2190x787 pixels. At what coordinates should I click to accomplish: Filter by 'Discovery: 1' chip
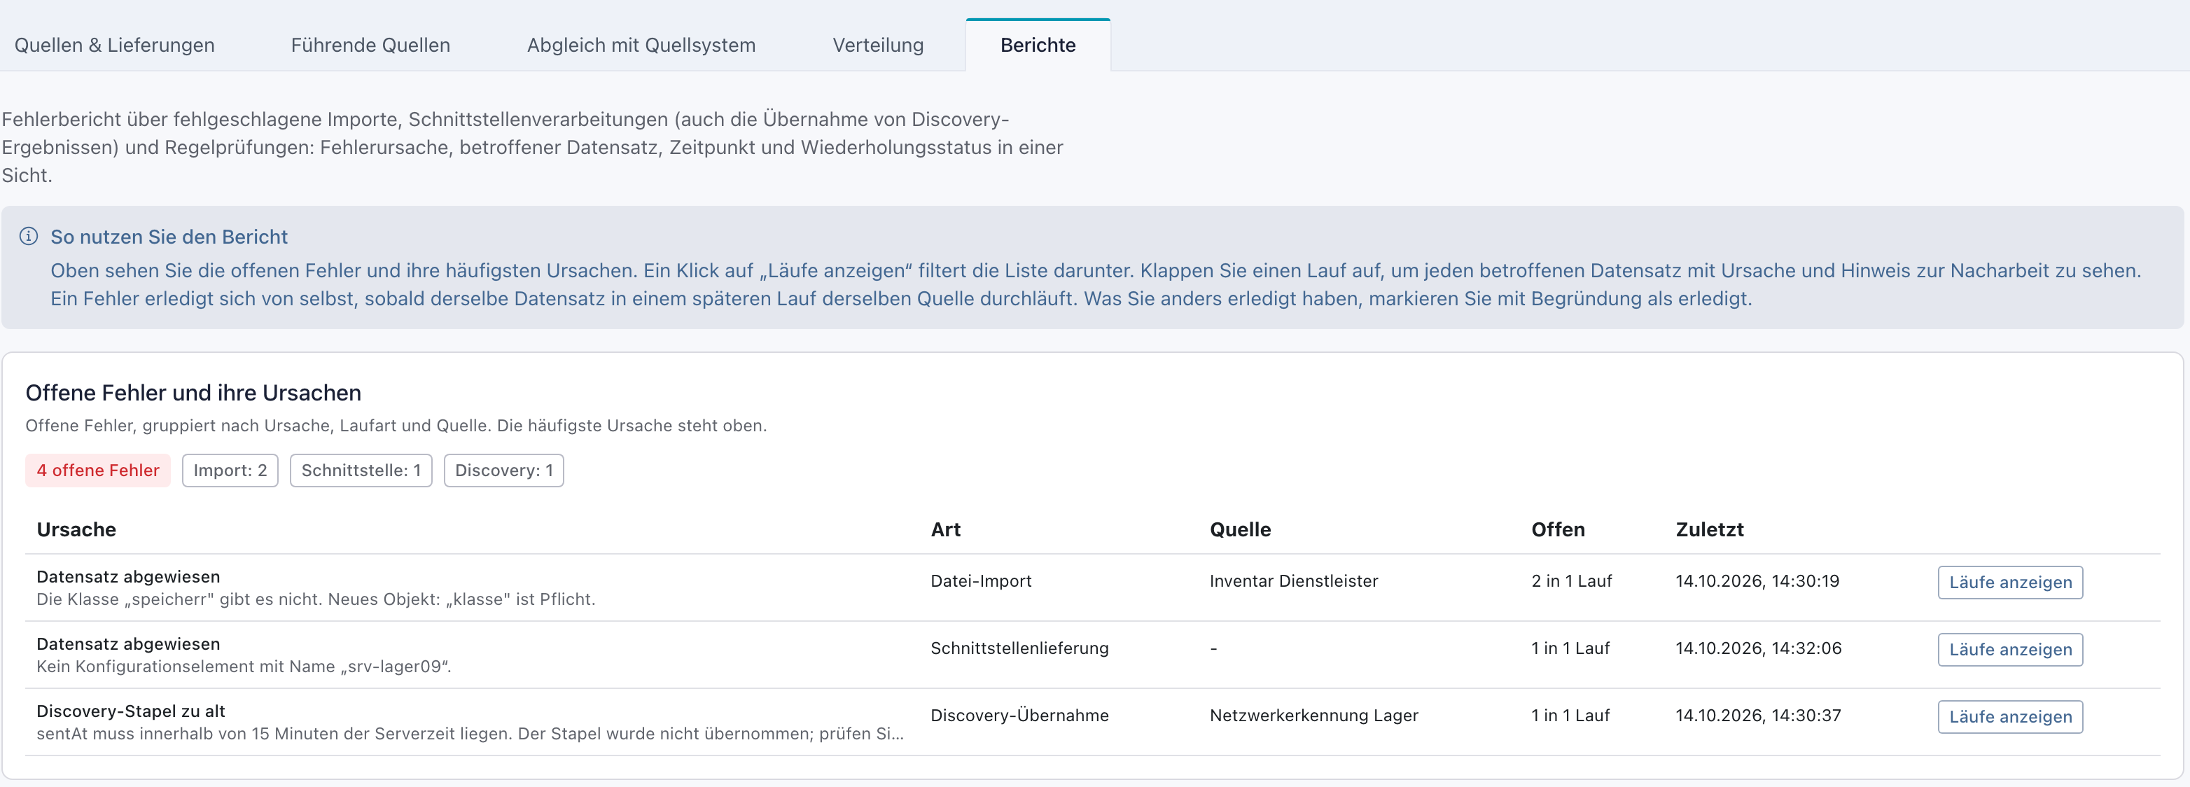pyautogui.click(x=504, y=470)
